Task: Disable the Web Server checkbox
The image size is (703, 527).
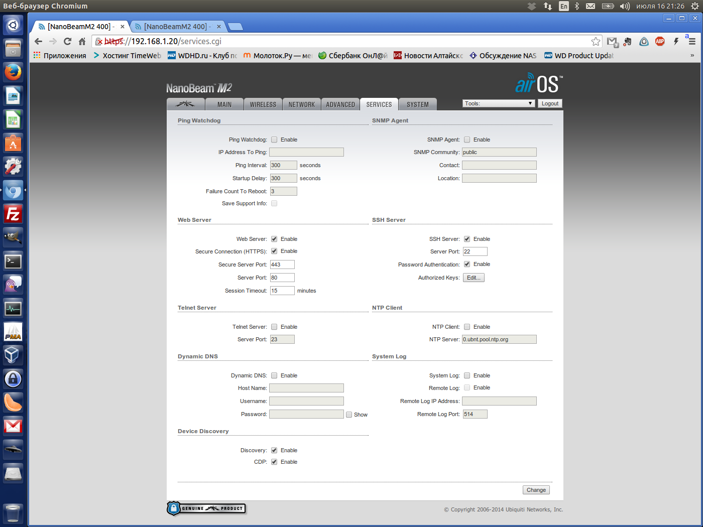Action: click(274, 239)
